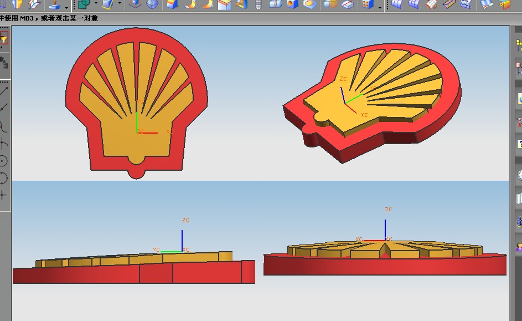Toggle the yellow funnel selection filter
522x321 pixels.
(x=4, y=38)
